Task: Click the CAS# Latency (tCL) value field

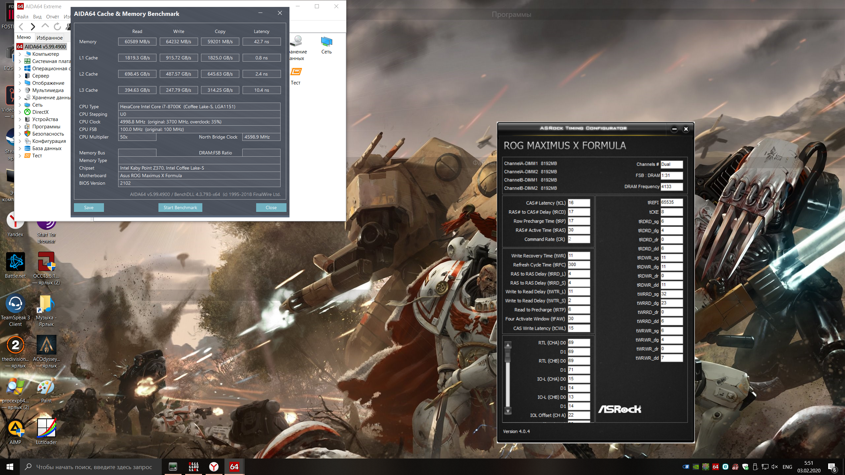Action: [579, 203]
